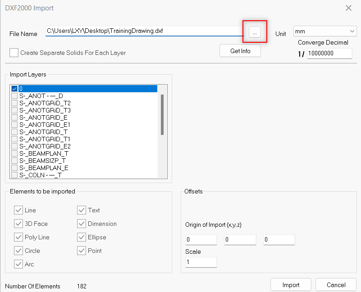
Task: Select the S-_ANOTGRID_E1 layer item
Action: coord(45,125)
